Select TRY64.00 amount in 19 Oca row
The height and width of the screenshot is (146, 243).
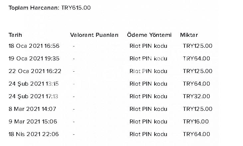(196, 59)
